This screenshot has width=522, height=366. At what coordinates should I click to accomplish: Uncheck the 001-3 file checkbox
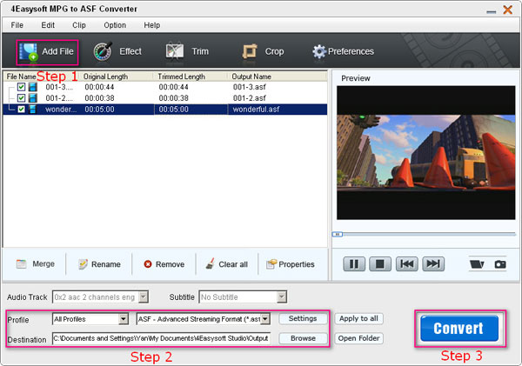click(21, 87)
